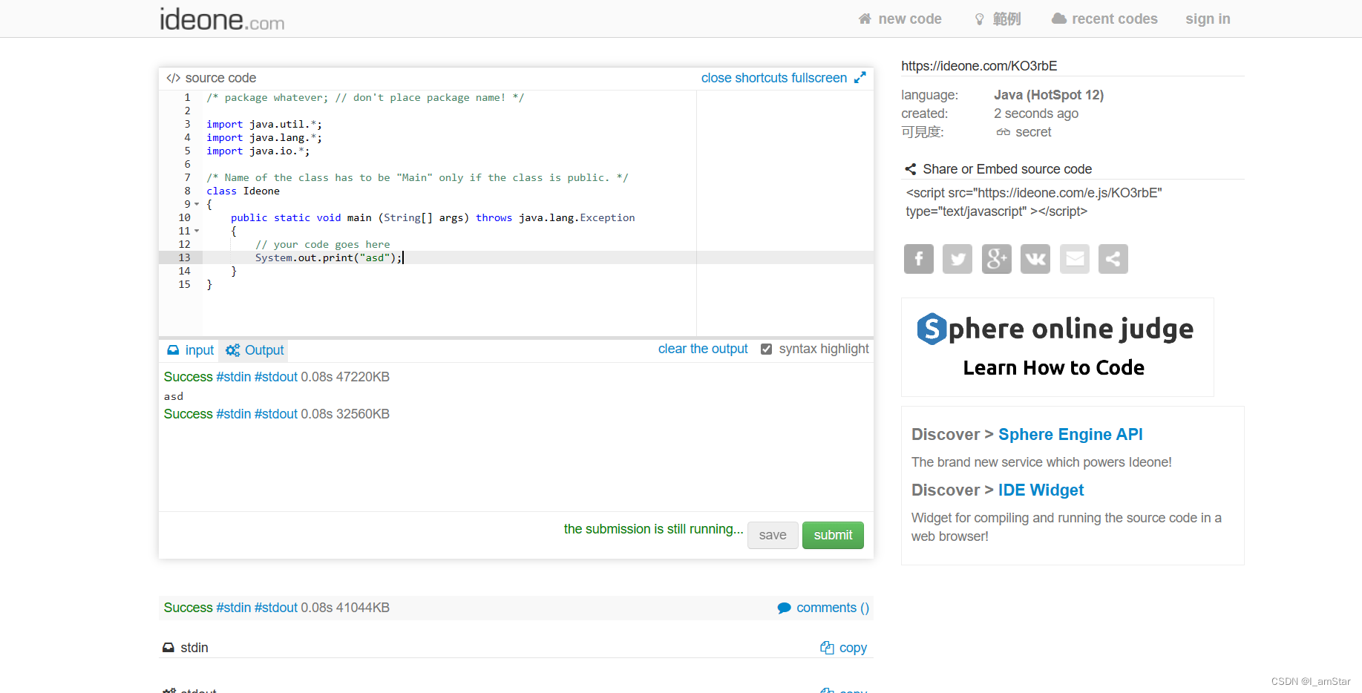Open the new code page
The width and height of the screenshot is (1362, 693).
pos(900,19)
